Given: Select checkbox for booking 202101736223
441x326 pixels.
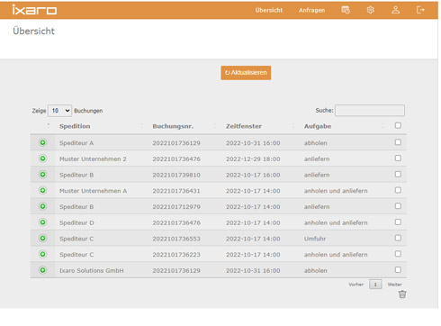Looking at the screenshot, I should pyautogui.click(x=398, y=254).
